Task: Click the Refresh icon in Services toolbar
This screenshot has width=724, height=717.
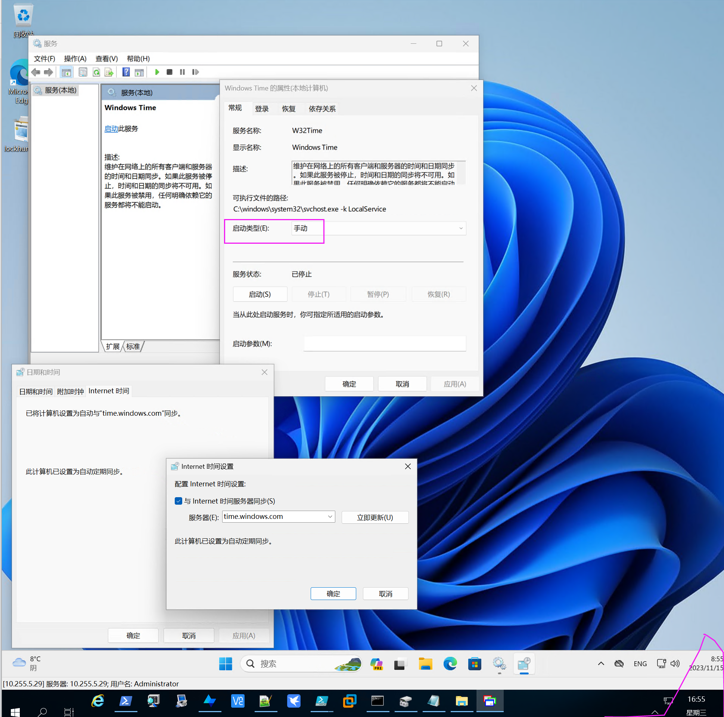Action: 96,72
